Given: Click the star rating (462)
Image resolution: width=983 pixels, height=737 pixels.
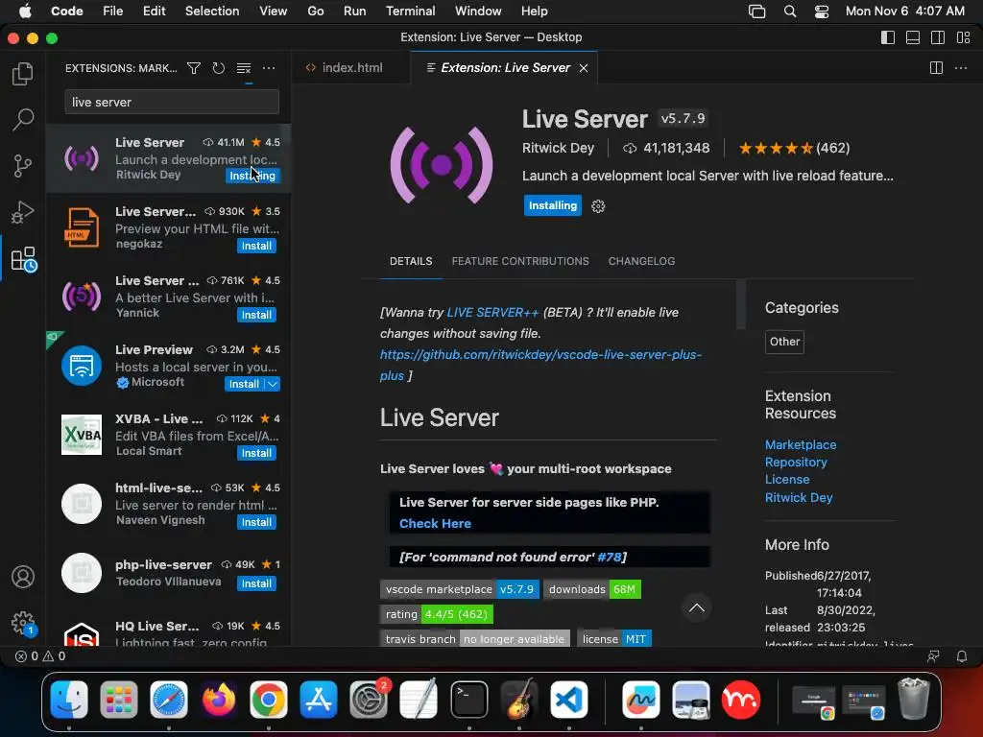Looking at the screenshot, I should point(794,148).
